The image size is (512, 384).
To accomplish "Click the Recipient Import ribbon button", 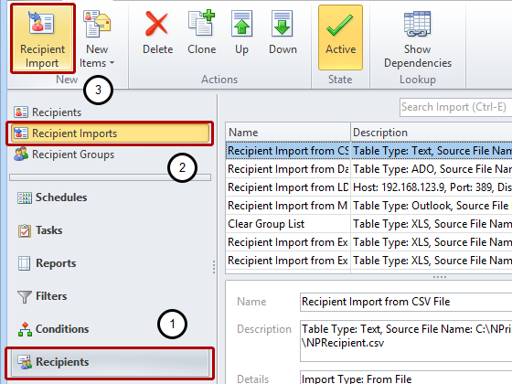I will click(42, 38).
